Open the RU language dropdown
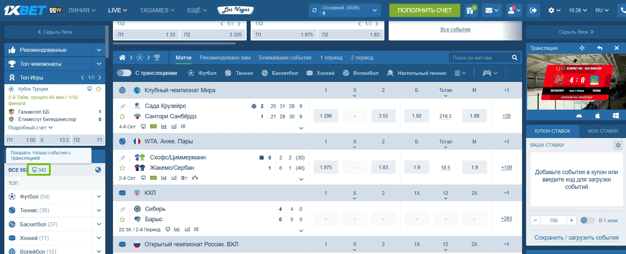626x254 pixels. click(602, 10)
